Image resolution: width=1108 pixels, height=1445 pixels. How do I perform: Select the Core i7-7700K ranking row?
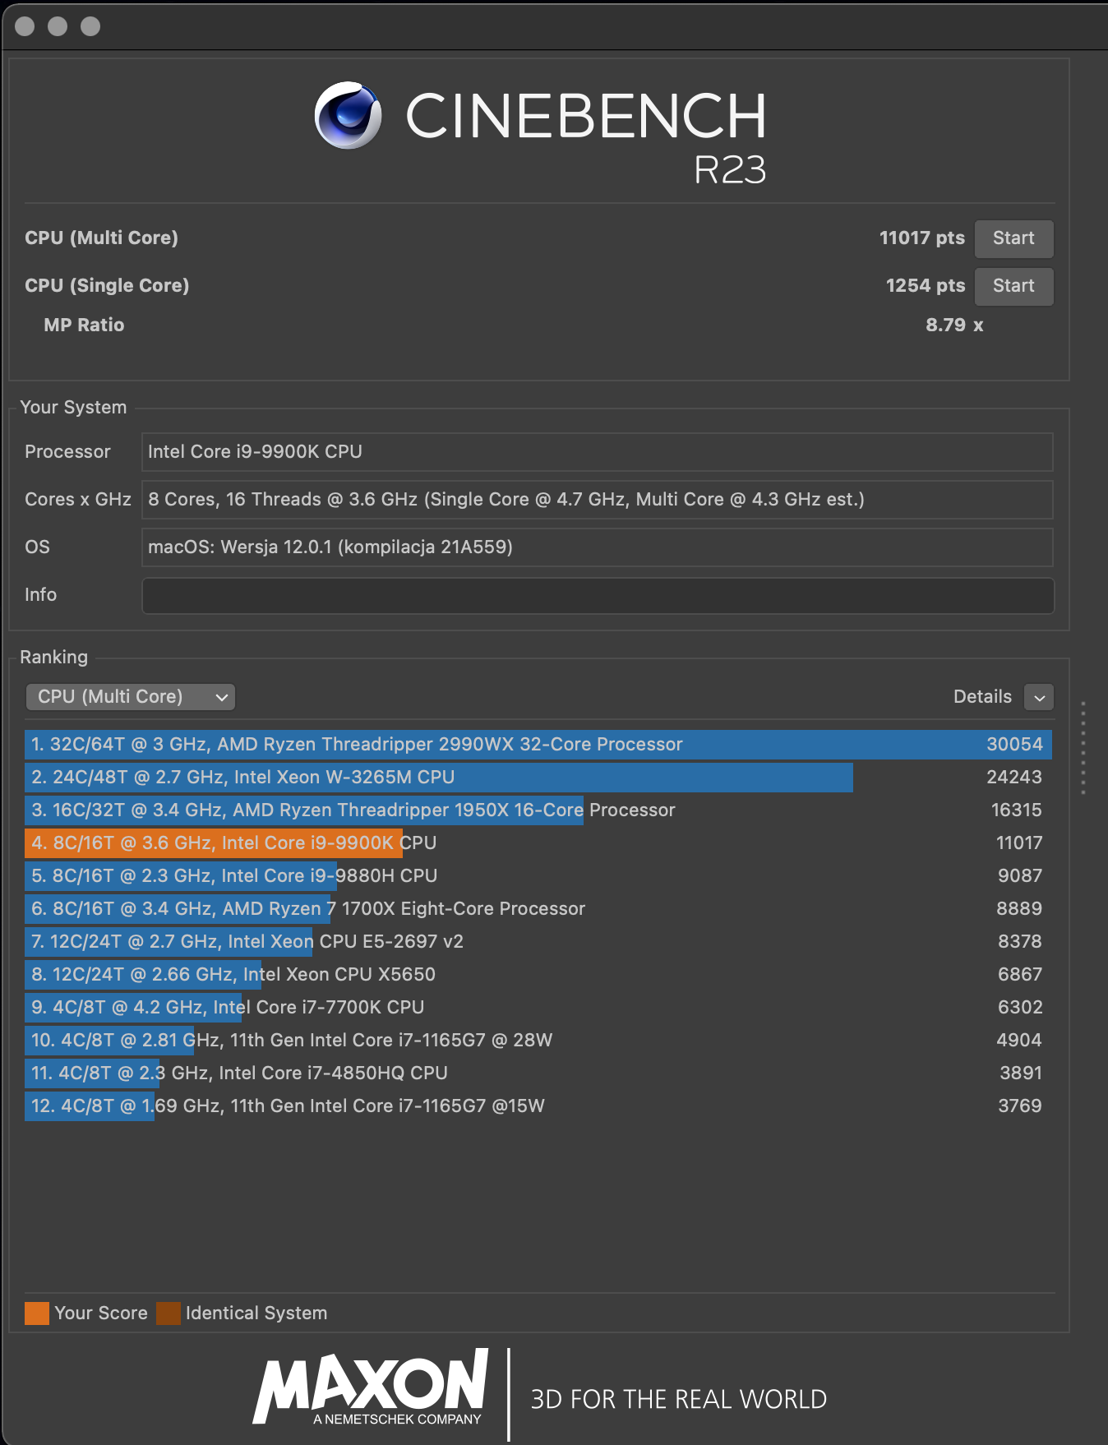click(x=538, y=1008)
